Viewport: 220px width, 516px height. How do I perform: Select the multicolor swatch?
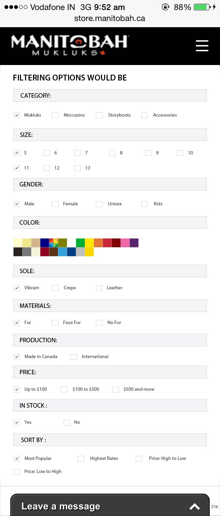point(54,243)
